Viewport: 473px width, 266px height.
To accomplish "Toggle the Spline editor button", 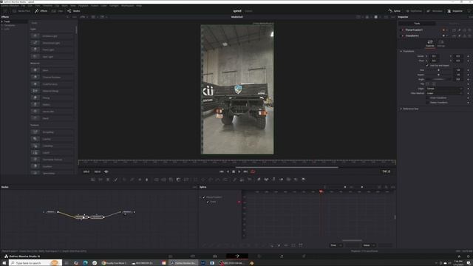I will click(x=394, y=11).
